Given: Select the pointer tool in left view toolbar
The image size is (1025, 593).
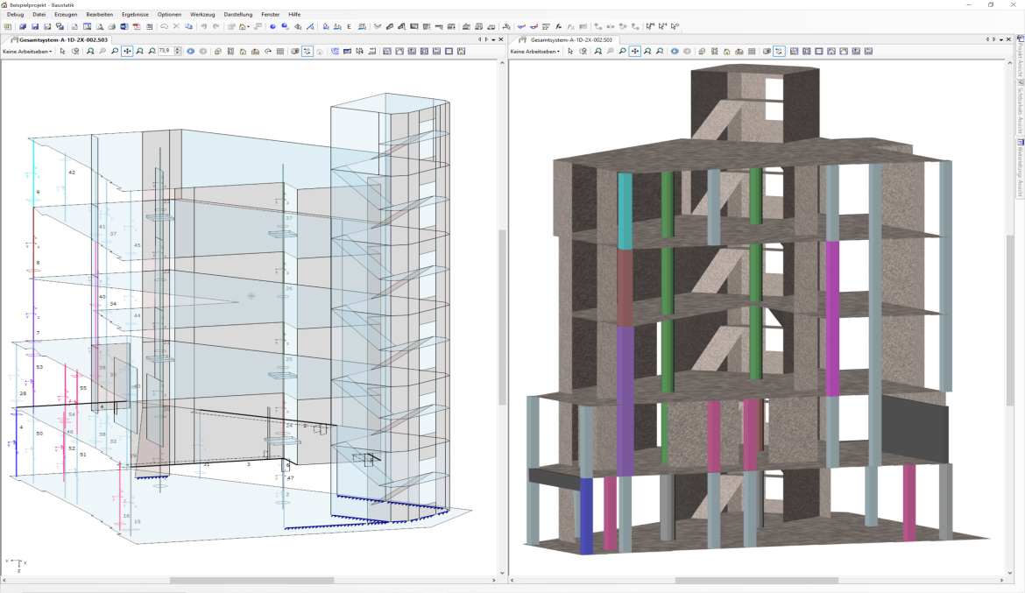Looking at the screenshot, I should pyautogui.click(x=63, y=52).
